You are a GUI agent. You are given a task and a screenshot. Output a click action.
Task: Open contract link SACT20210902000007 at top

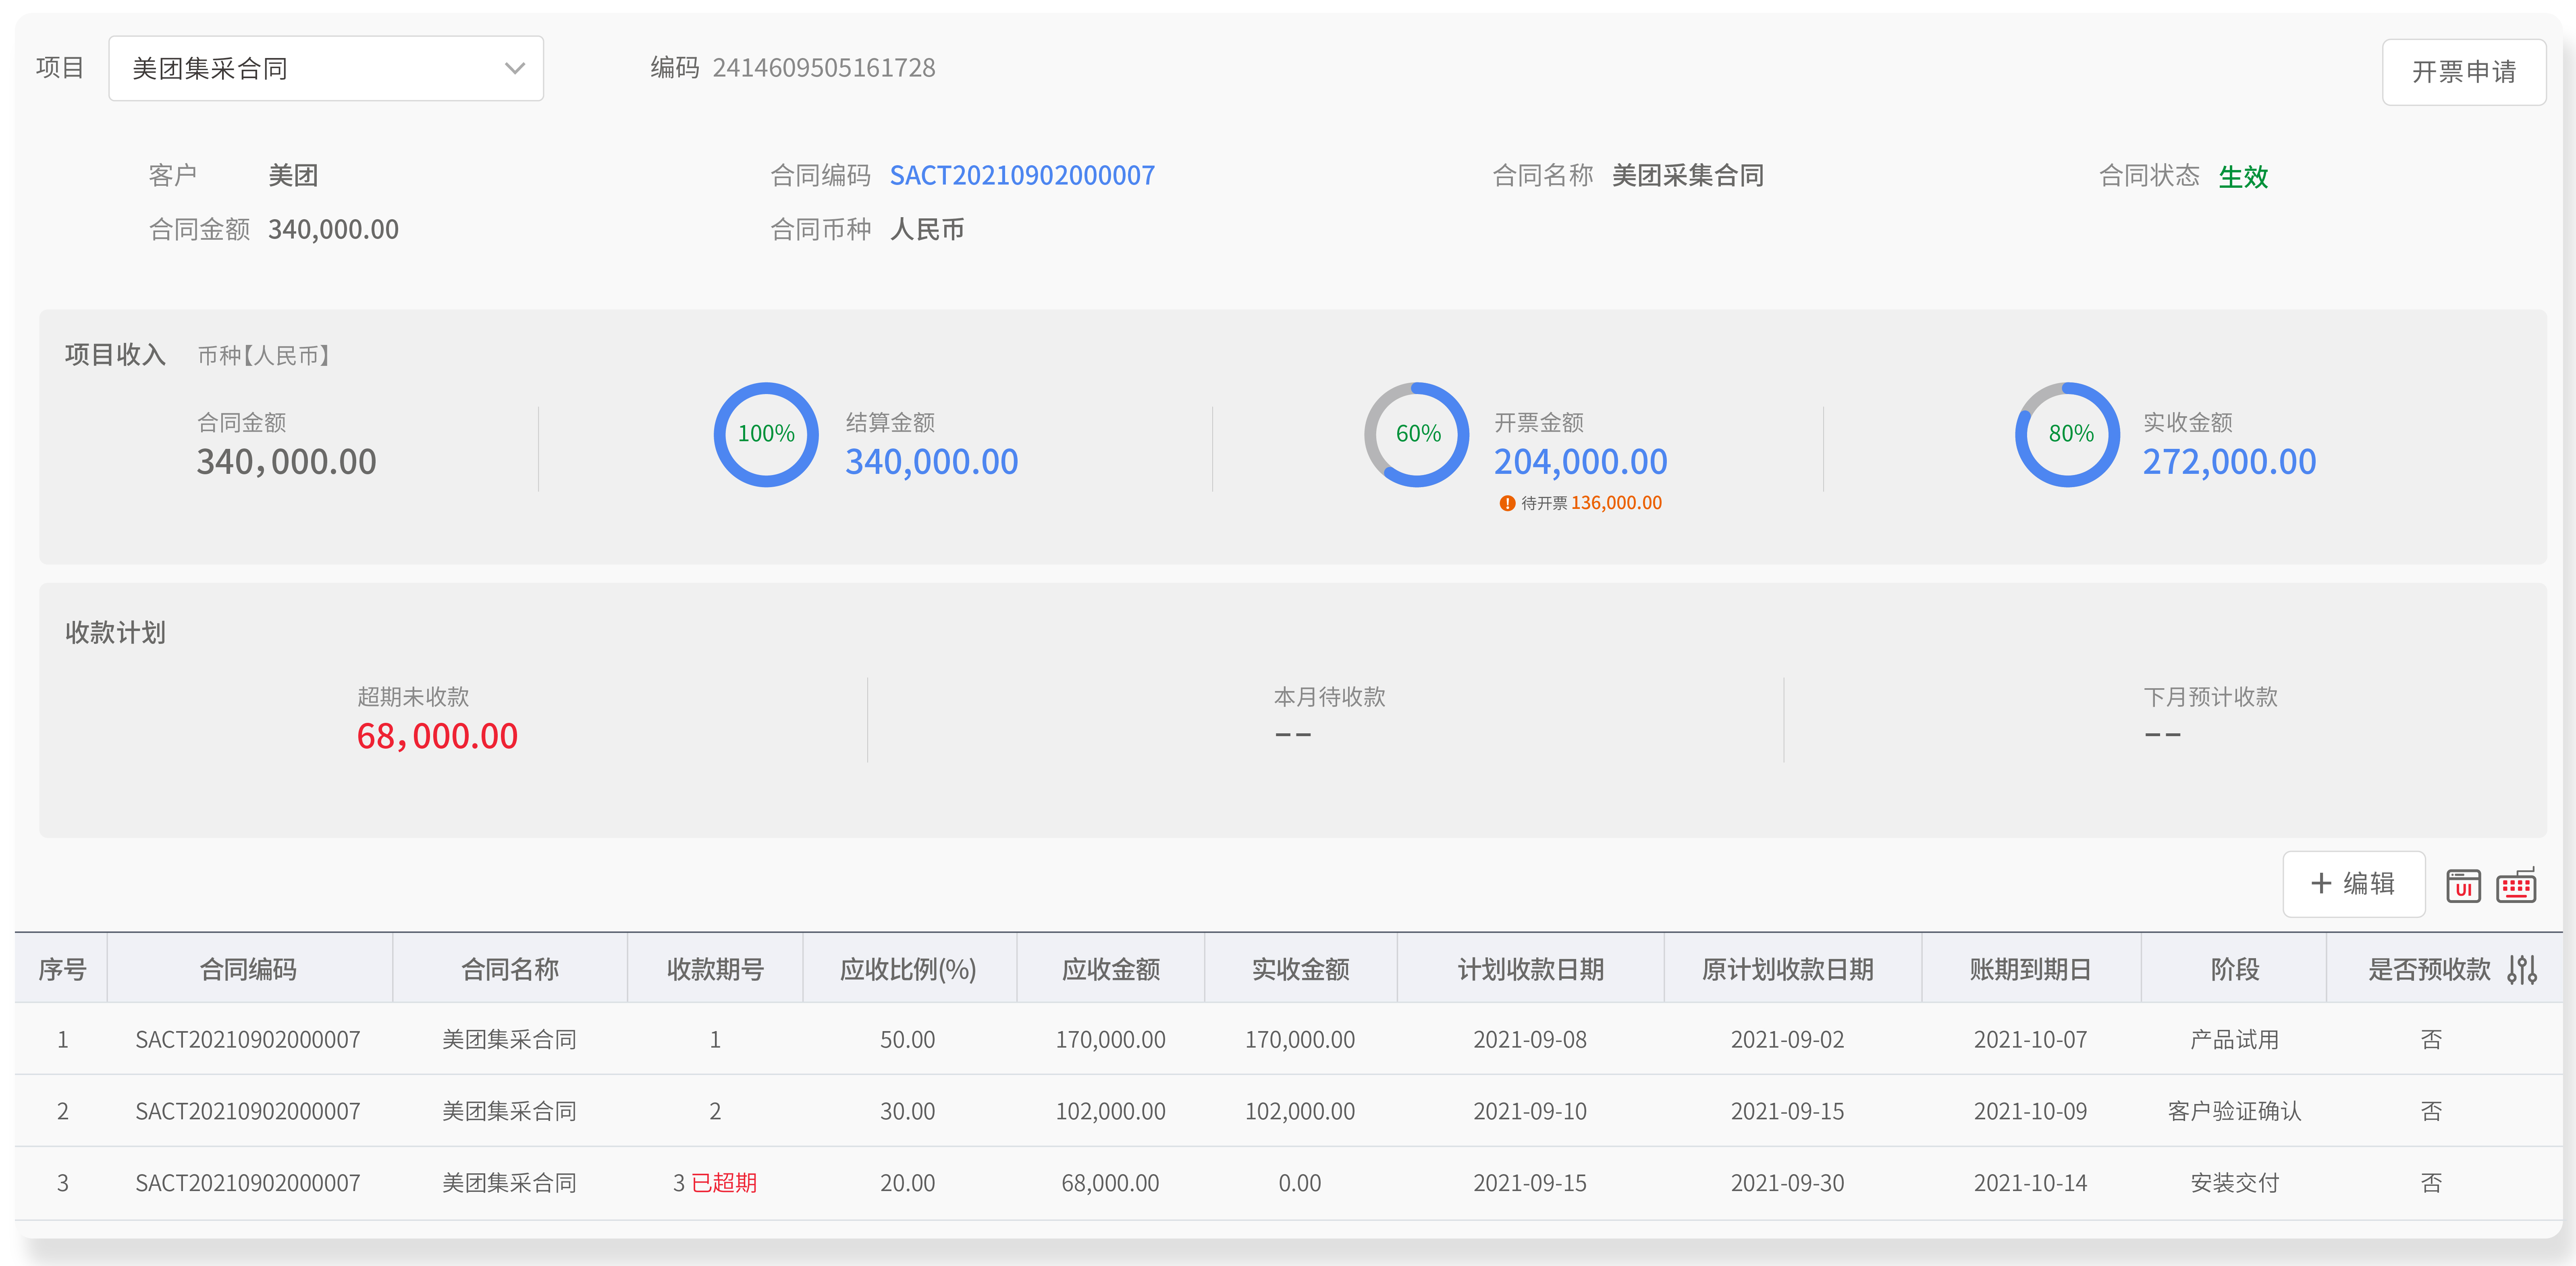1022,176
